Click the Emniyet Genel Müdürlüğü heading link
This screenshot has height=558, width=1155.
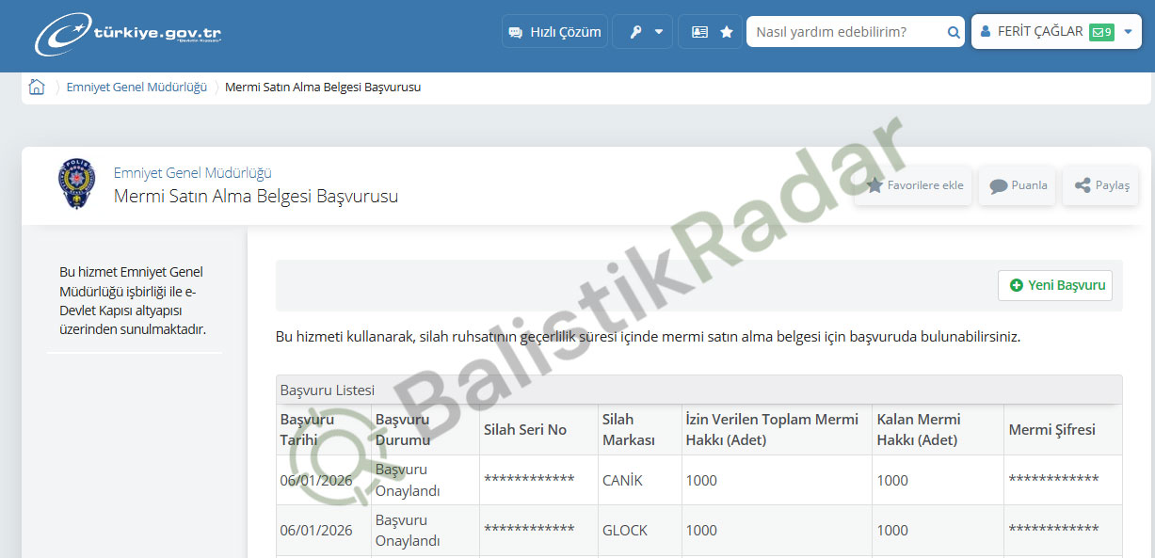[x=193, y=173]
